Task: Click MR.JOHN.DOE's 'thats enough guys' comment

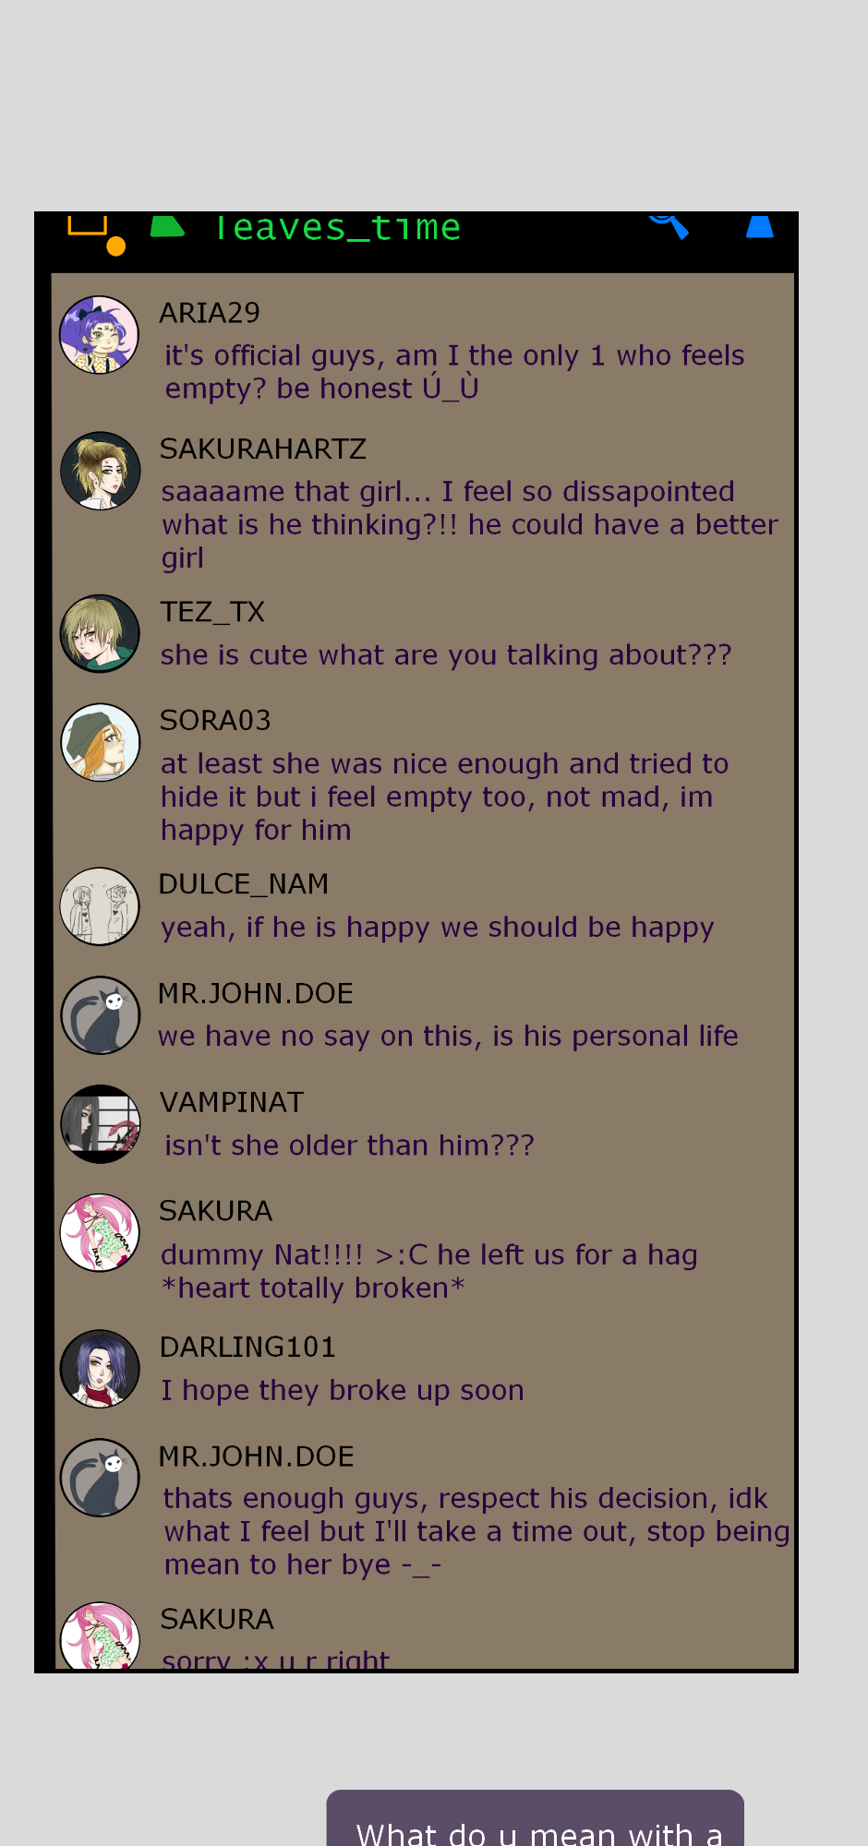Action: [476, 1531]
